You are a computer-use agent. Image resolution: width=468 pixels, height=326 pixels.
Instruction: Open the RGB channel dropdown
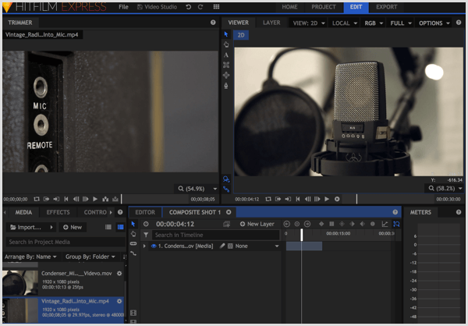tap(374, 23)
